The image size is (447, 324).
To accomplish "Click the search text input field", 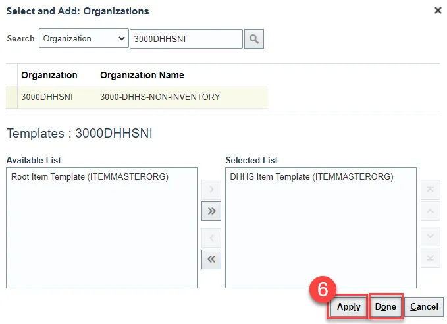I will 186,39.
